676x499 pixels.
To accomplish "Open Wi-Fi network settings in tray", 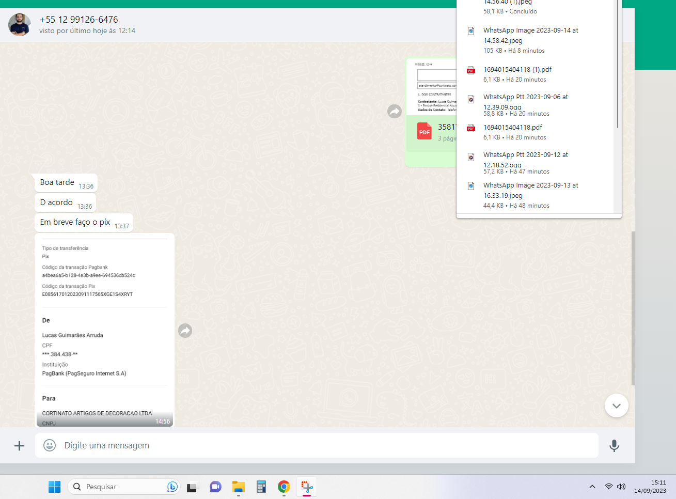I will click(609, 487).
